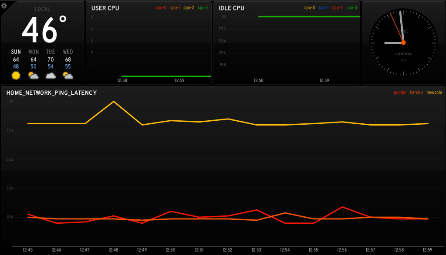Click Tuesday's high temperature 70
Viewport: 446px width, 255px height.
click(51, 60)
